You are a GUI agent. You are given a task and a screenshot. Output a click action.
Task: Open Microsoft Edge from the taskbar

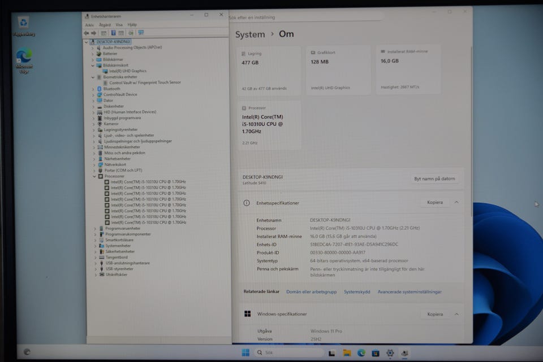(361, 353)
